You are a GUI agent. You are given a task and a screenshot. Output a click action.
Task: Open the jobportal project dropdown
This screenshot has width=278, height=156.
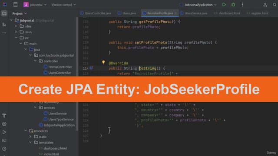click(35, 5)
